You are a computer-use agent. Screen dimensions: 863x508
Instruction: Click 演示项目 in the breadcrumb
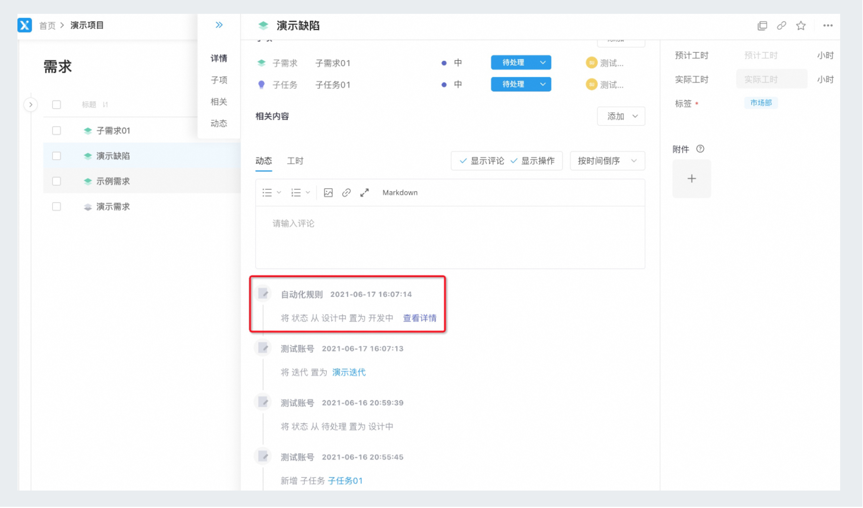(87, 25)
